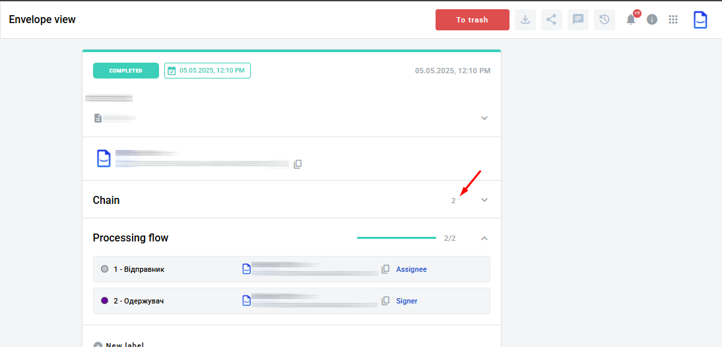Open the comments chat icon
Screen dimensions: 722x347
[x=578, y=20]
